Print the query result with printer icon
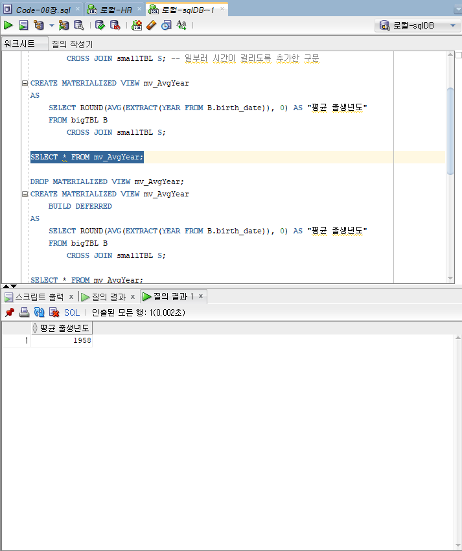 point(24,312)
